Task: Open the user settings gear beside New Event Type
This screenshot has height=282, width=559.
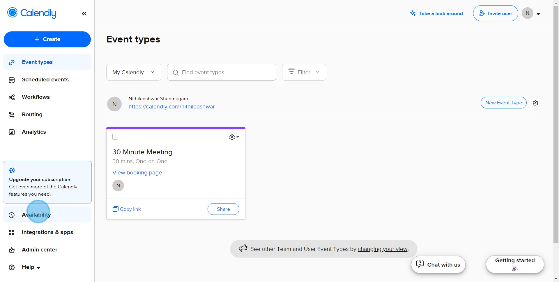Action: pyautogui.click(x=535, y=103)
